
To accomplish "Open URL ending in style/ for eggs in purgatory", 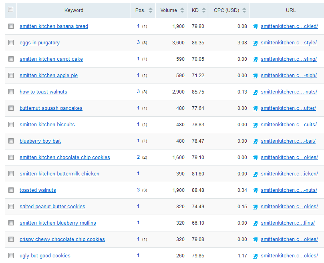I will [289, 43].
